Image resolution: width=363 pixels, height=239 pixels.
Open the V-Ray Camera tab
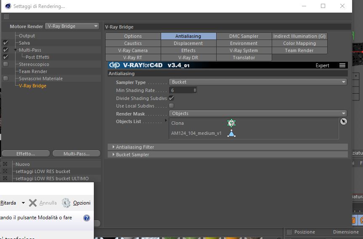click(133, 50)
